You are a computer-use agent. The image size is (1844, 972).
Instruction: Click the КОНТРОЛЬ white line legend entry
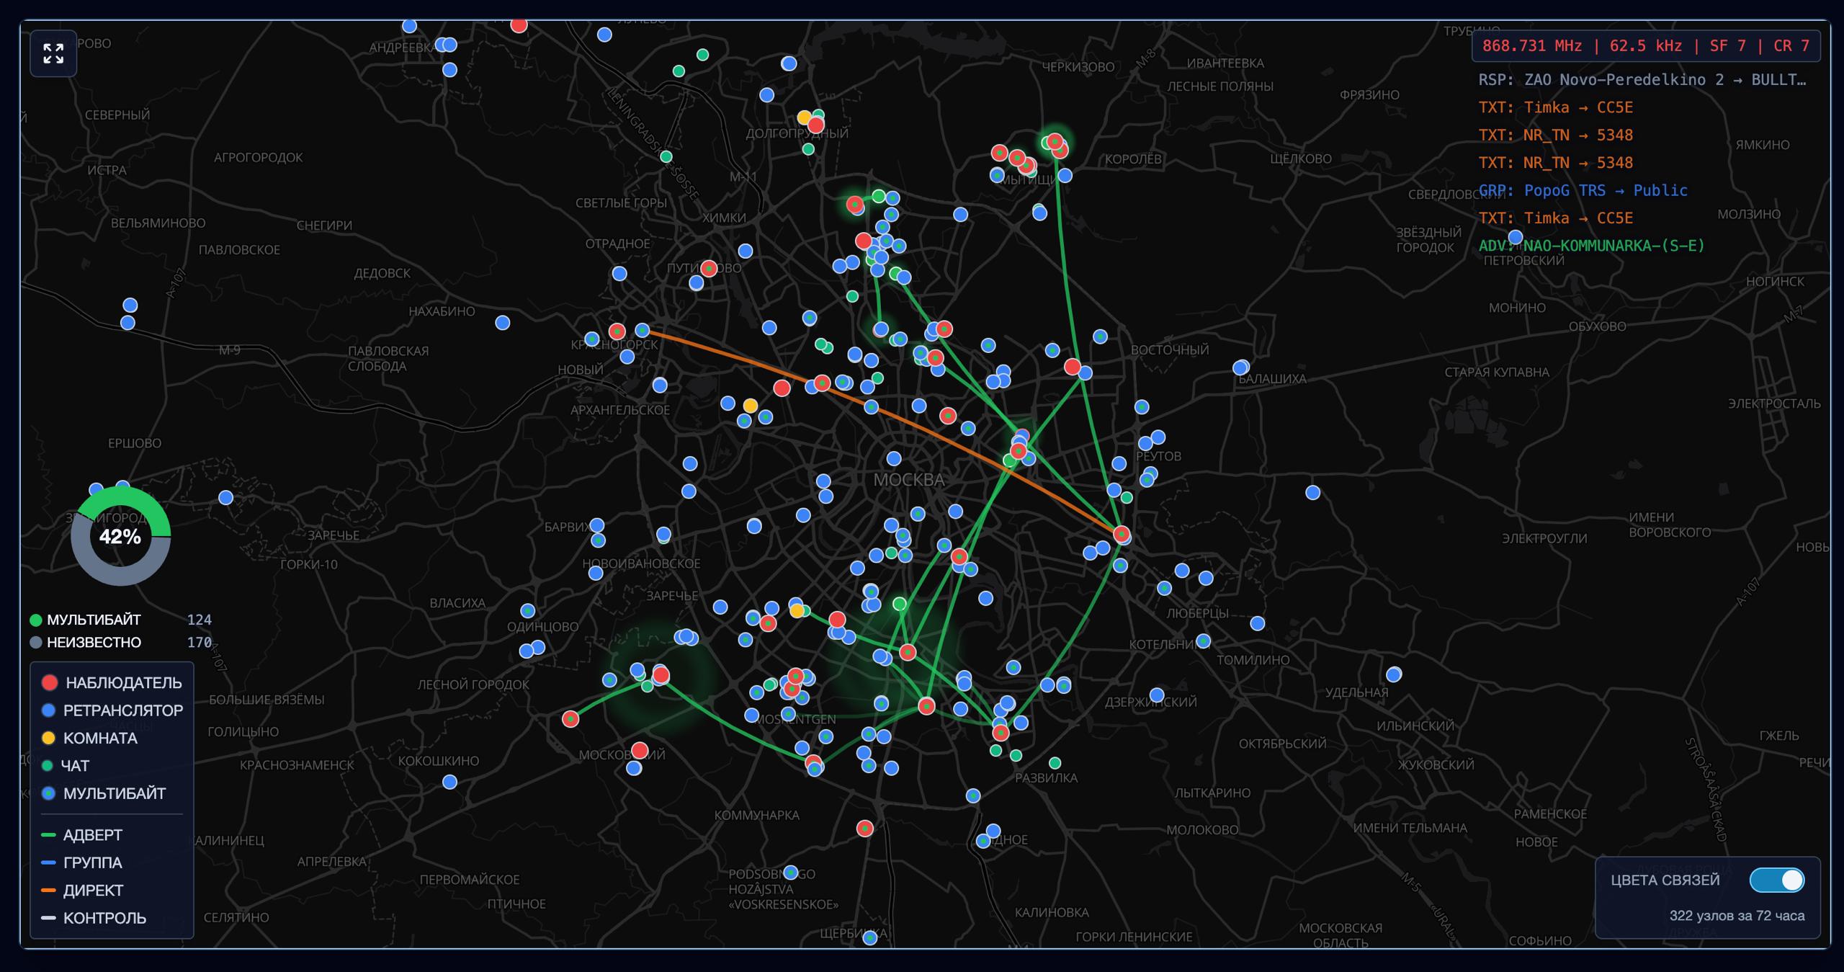point(94,918)
